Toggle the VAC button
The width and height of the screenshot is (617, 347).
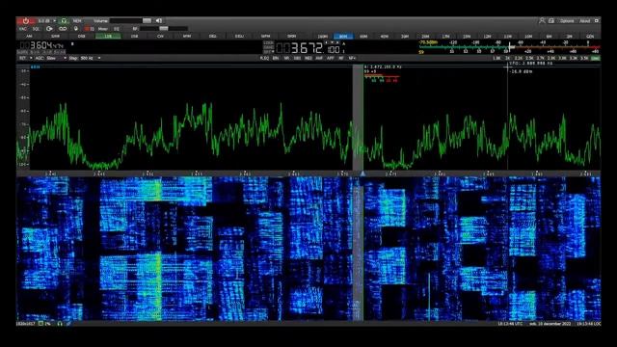point(23,29)
